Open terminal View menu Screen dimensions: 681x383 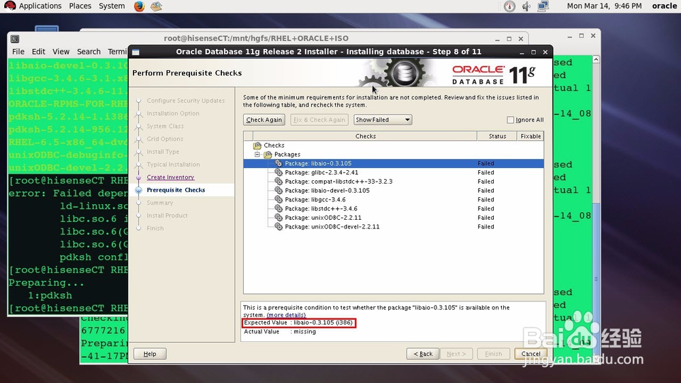click(x=61, y=52)
